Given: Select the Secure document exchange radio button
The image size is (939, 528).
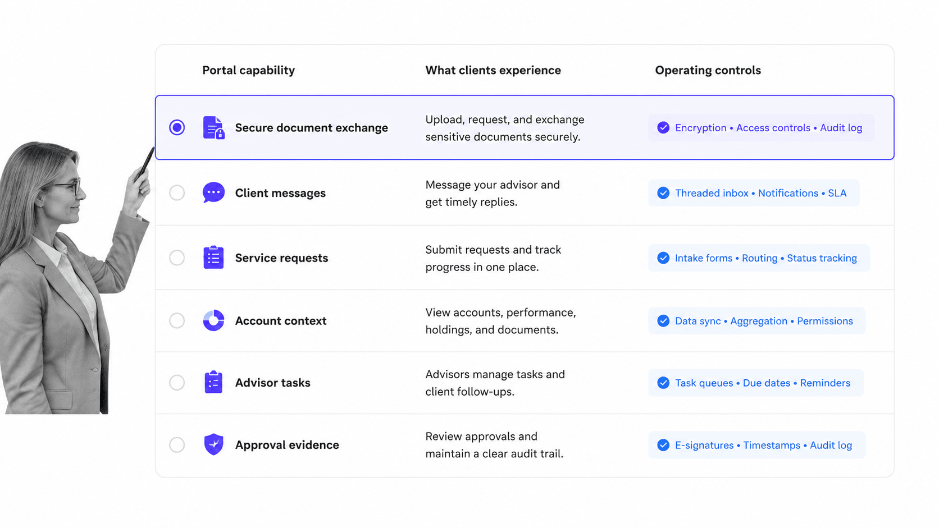Looking at the screenshot, I should 177,127.
